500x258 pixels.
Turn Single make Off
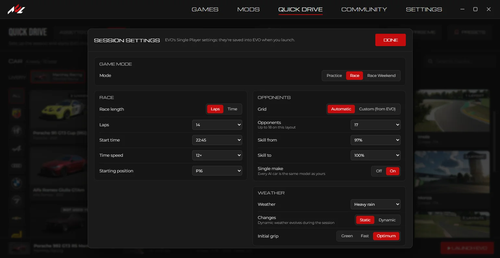(379, 171)
